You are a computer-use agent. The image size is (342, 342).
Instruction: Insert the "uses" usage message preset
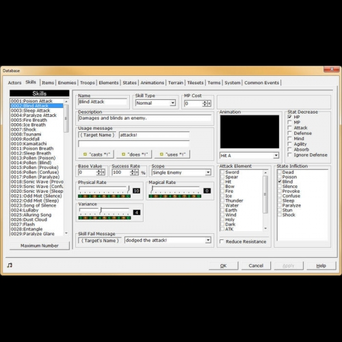tap(172, 155)
